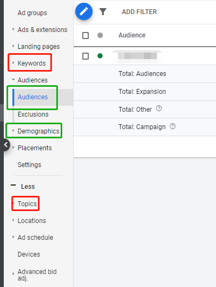Check the first audience row checkbox

coord(86,56)
